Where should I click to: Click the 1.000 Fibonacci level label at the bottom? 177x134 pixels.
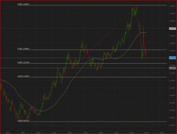pyautogui.click(x=23, y=121)
